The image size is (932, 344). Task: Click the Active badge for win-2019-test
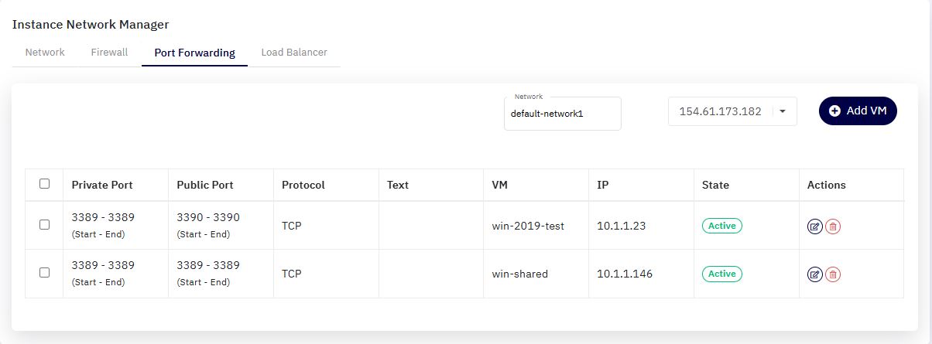[x=722, y=226]
